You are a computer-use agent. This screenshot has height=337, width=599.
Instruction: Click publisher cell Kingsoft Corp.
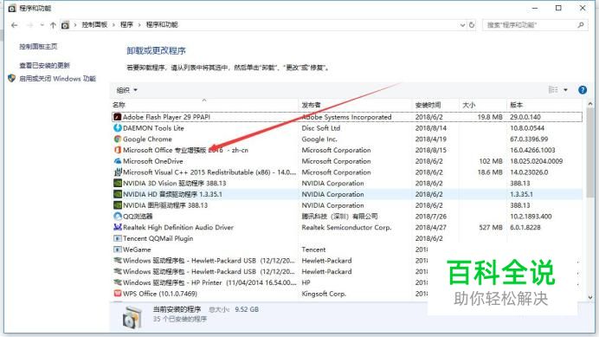coord(324,294)
